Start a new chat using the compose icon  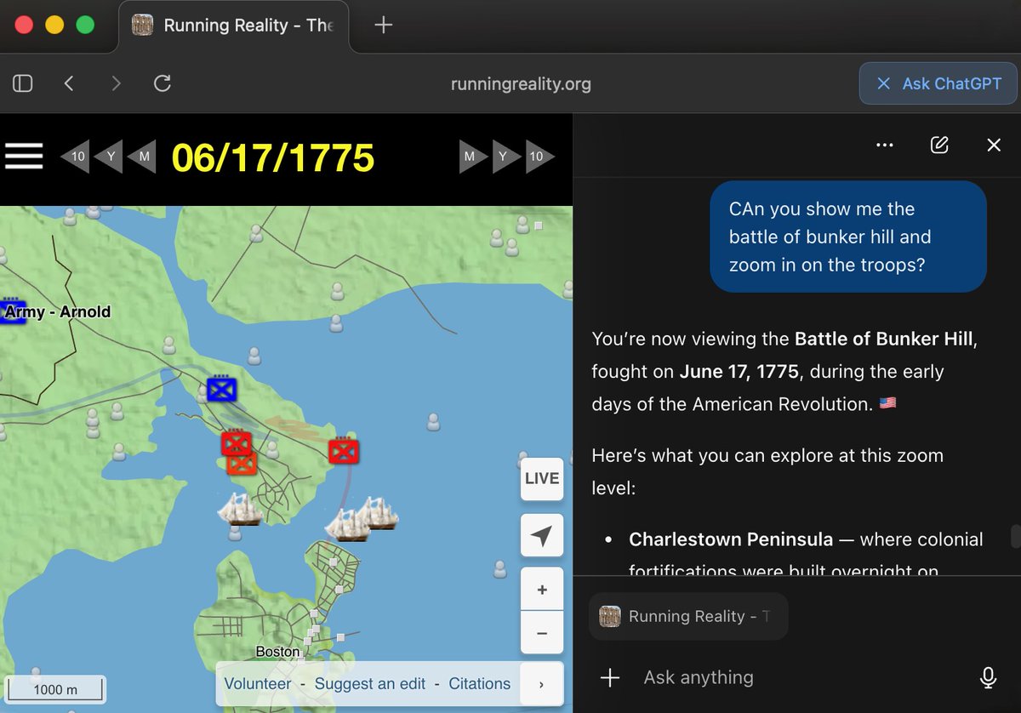pyautogui.click(x=939, y=145)
